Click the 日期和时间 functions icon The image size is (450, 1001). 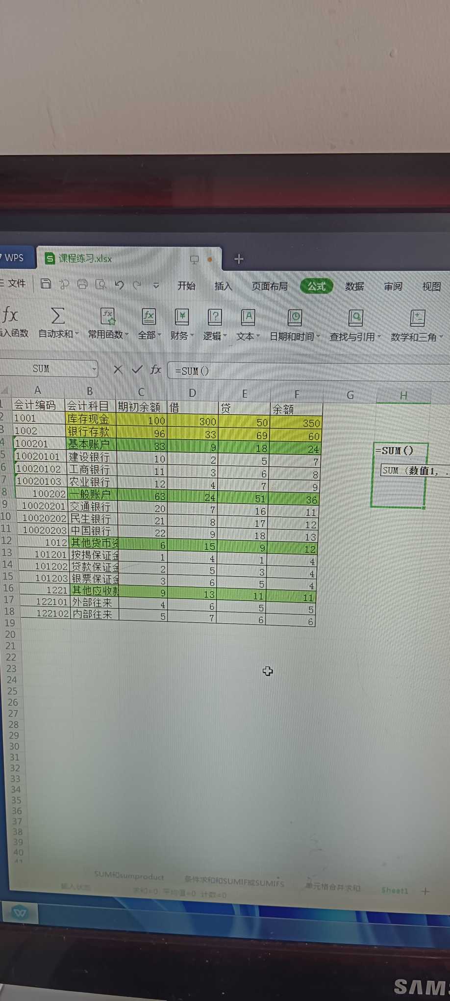(295, 318)
